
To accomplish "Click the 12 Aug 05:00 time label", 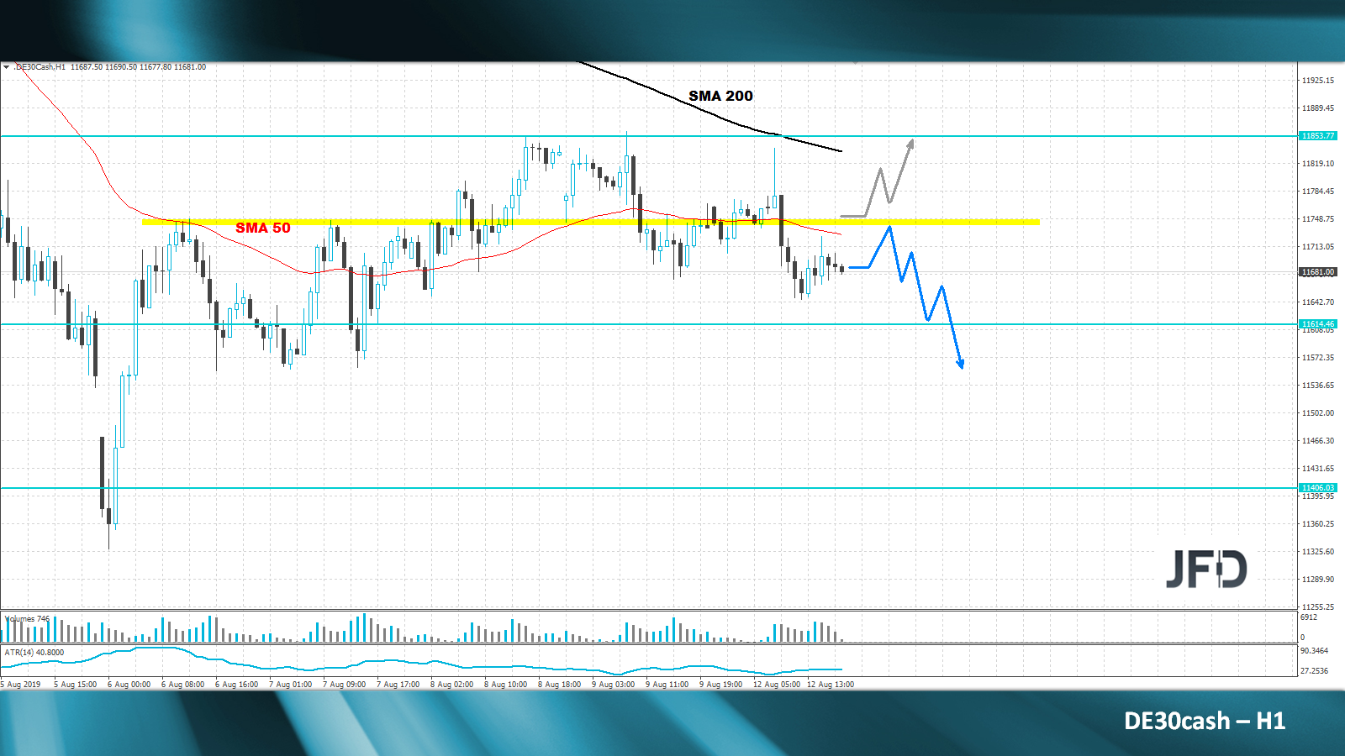I will coord(777,685).
